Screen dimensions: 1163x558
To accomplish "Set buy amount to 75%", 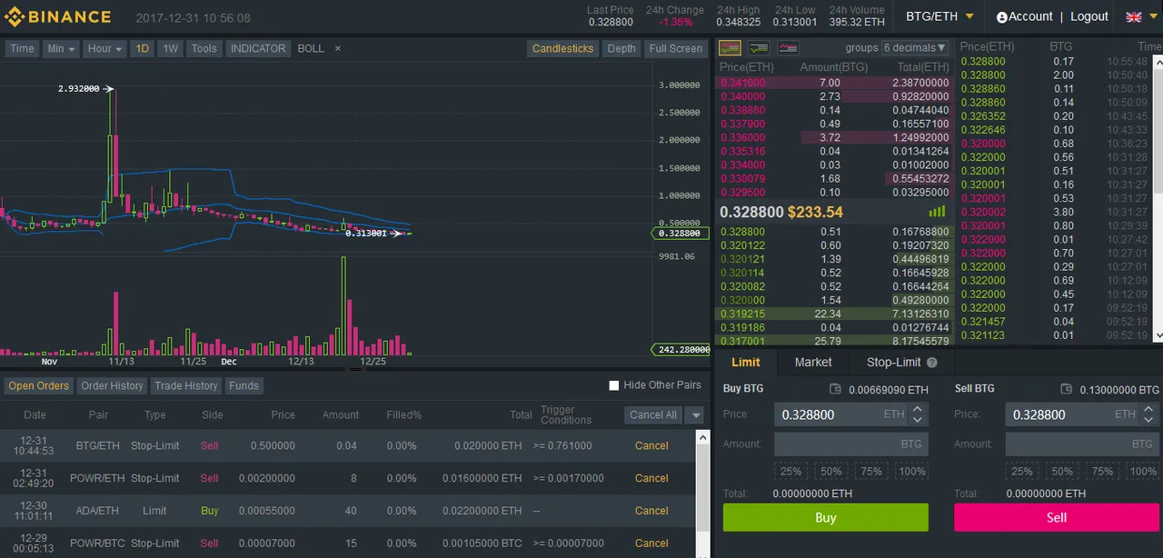I will click(x=871, y=471).
